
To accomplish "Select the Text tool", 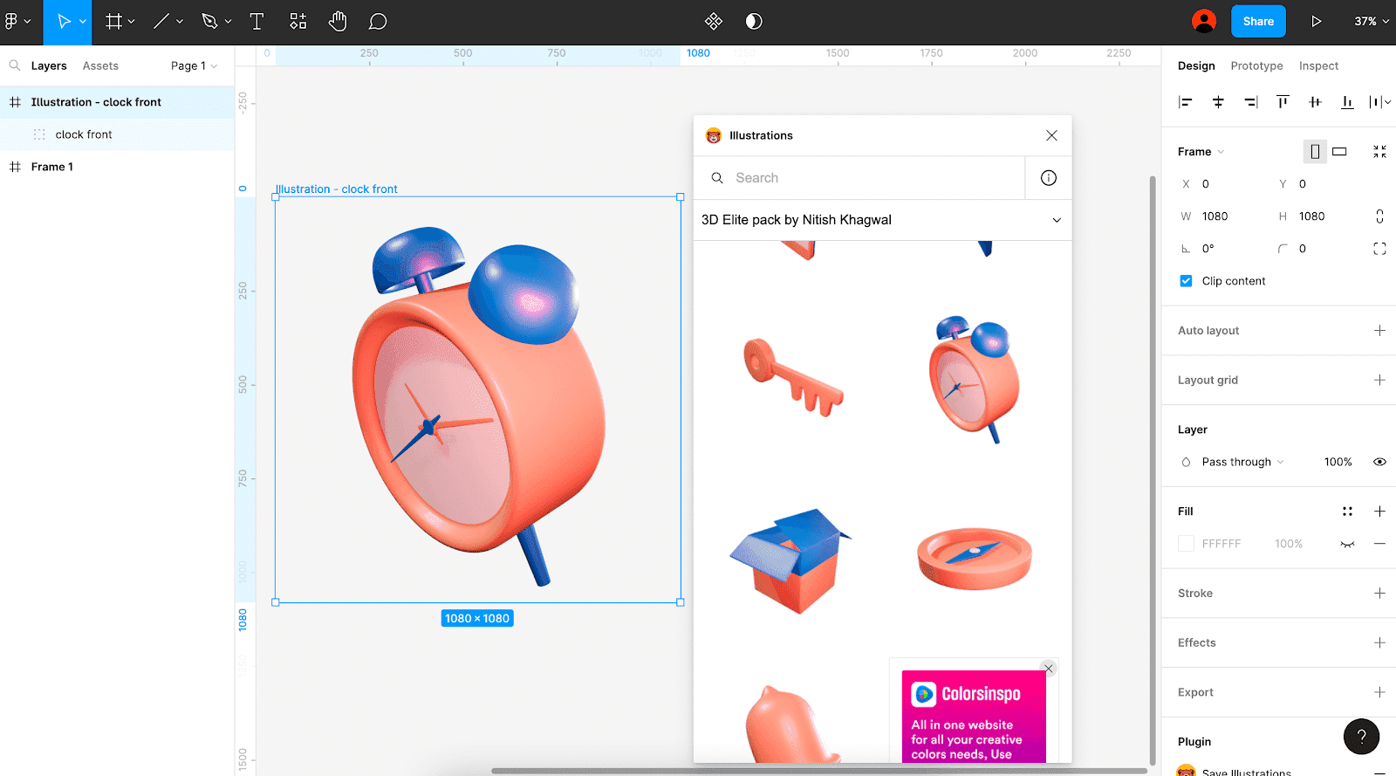I will [257, 21].
